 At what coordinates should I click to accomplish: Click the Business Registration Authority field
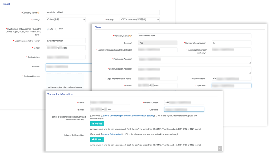coord(232,50)
